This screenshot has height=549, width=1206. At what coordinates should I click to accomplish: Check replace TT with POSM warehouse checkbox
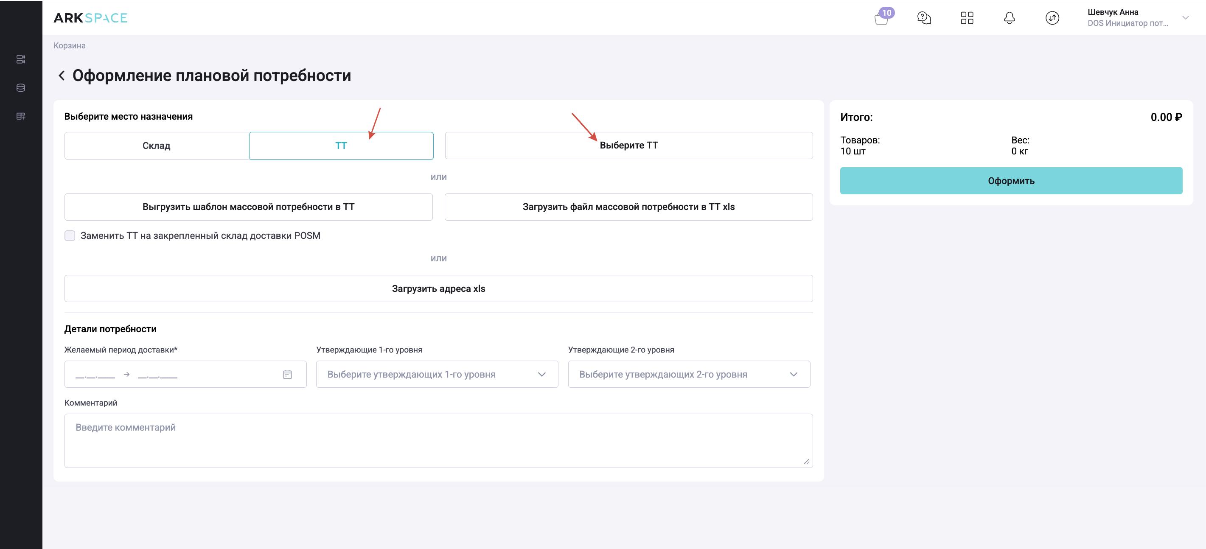point(70,235)
